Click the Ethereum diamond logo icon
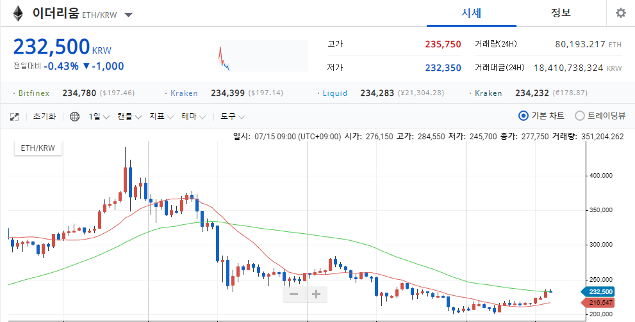The image size is (635, 322). [18, 13]
